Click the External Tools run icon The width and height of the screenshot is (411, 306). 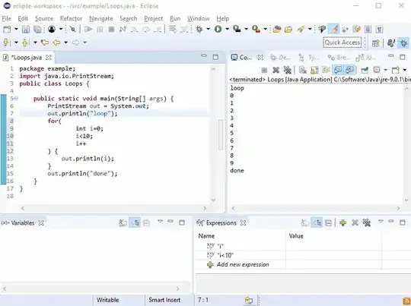[256, 29]
